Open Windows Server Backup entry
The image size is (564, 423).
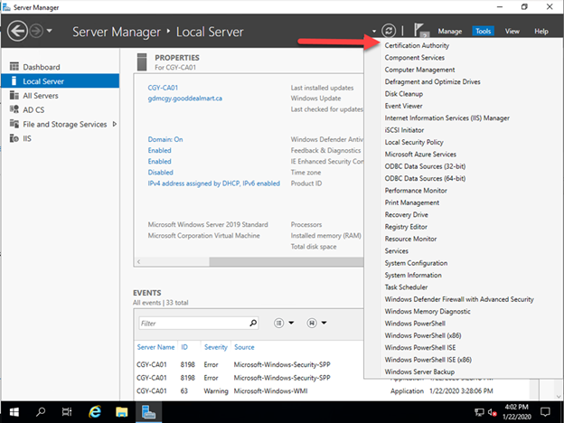(419, 371)
